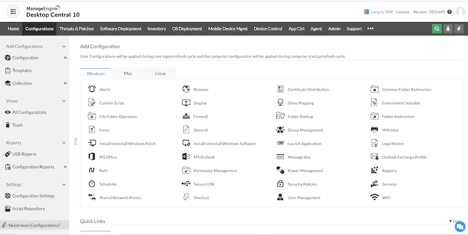
Task: Click the Scheduler stopwatch icon
Action: click(x=92, y=184)
